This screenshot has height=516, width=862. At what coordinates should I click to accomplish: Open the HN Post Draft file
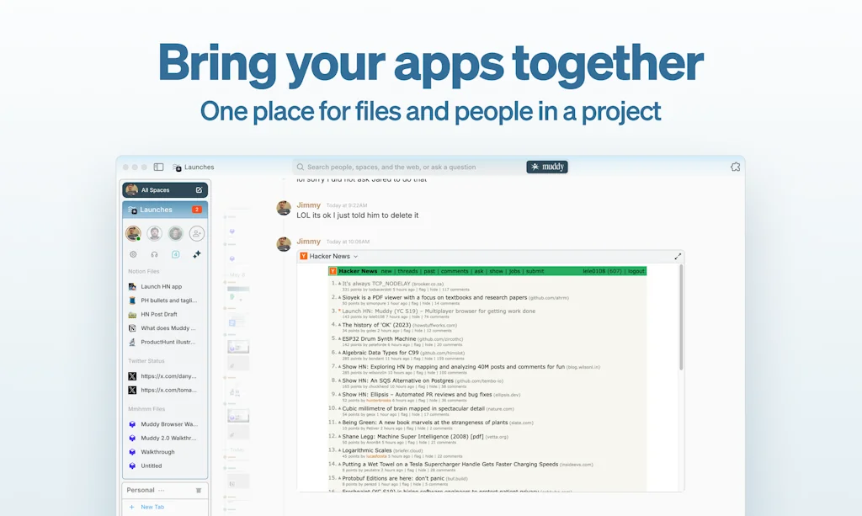(x=159, y=314)
